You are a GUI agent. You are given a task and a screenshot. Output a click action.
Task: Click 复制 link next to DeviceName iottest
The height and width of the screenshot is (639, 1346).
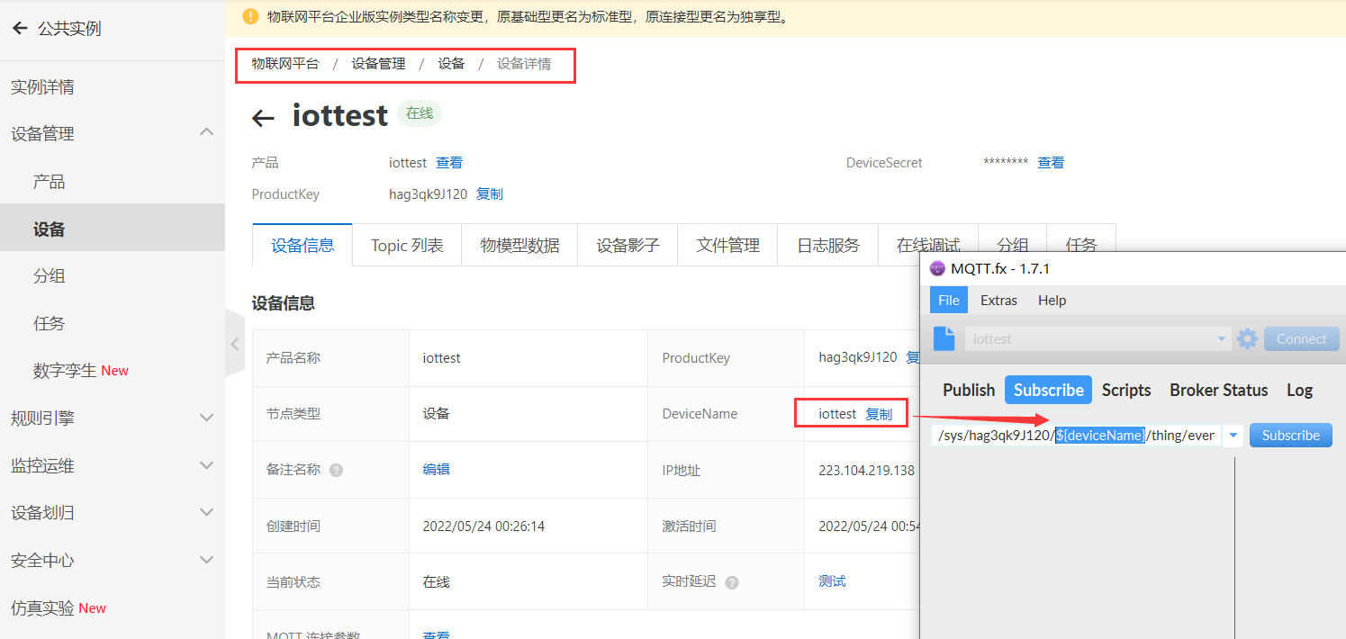(879, 414)
